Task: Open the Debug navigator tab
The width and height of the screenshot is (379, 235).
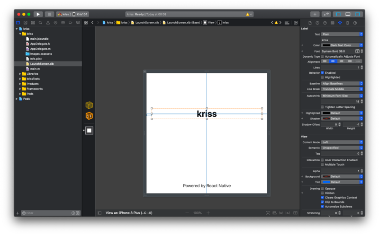Action: (x=63, y=23)
